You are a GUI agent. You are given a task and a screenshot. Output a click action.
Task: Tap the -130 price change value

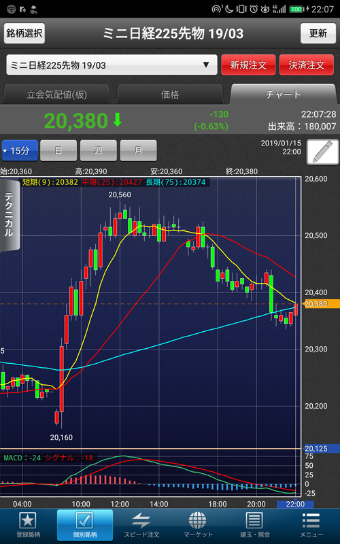click(219, 114)
